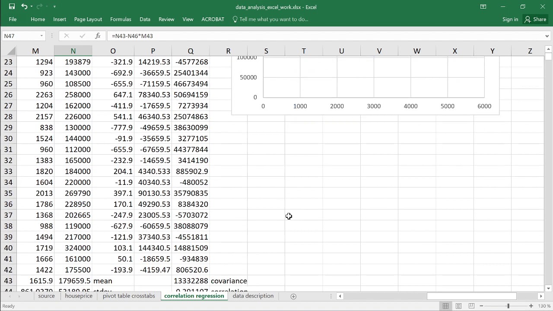Open the View ribbon tab
The height and width of the screenshot is (311, 553).
pyautogui.click(x=188, y=19)
